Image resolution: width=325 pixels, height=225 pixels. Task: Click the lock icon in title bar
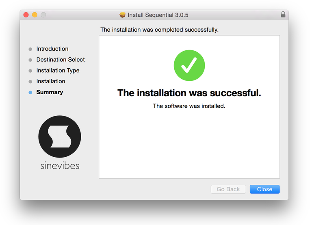[x=283, y=15]
